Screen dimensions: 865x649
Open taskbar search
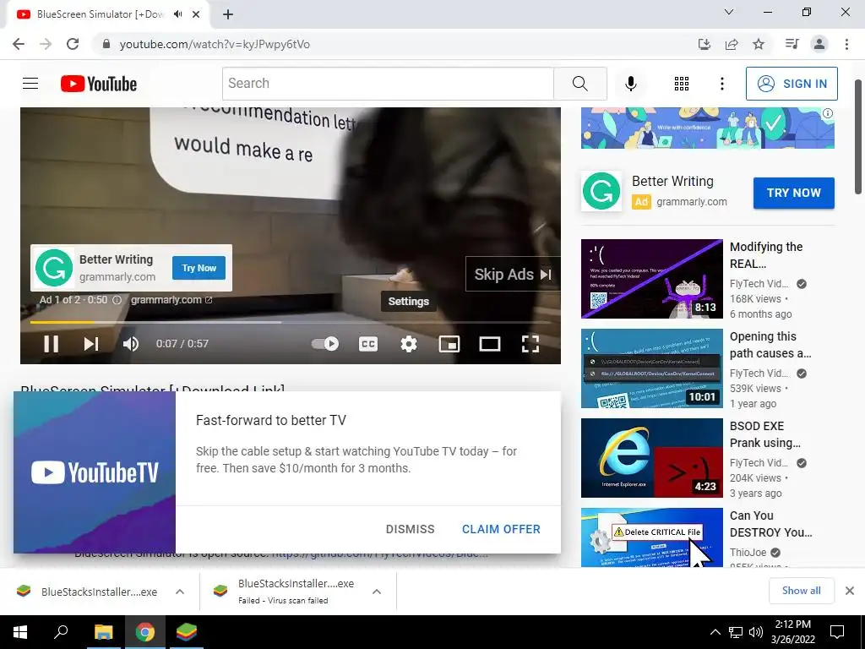tap(61, 632)
